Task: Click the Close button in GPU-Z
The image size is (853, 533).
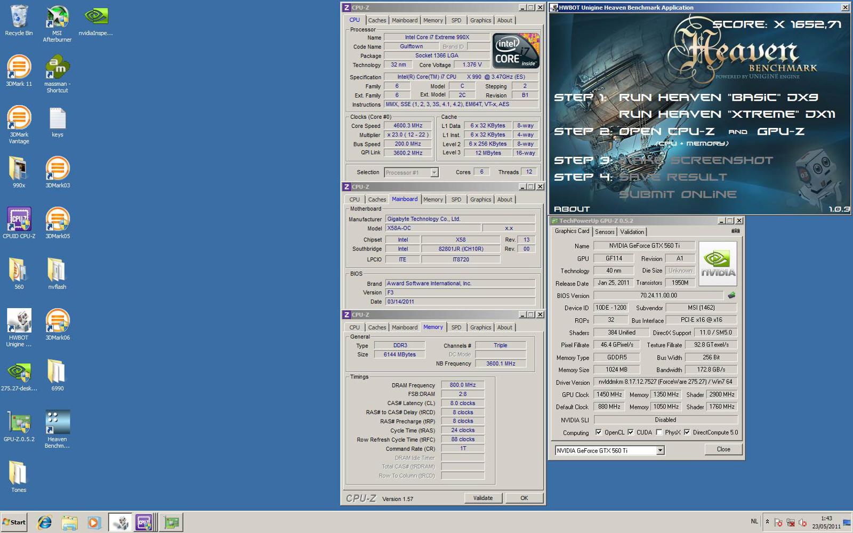Action: point(723,449)
